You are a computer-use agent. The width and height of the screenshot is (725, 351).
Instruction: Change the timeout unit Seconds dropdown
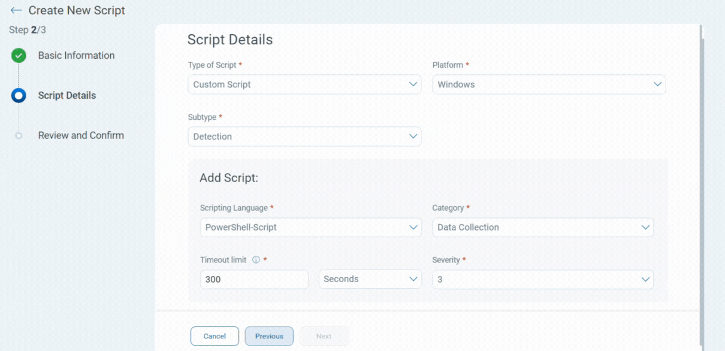[370, 279]
